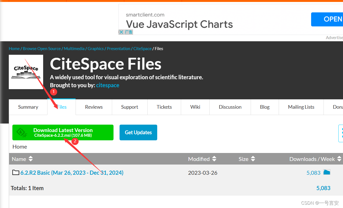This screenshot has height=208, width=343.
Task: Sort by Downloads / Week arrows
Action: (339, 159)
